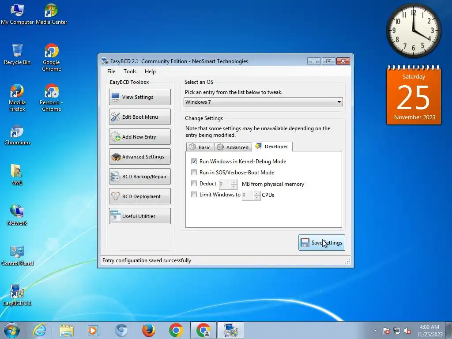The width and height of the screenshot is (452, 339).
Task: Click the Save Settings button
Action: point(322,242)
